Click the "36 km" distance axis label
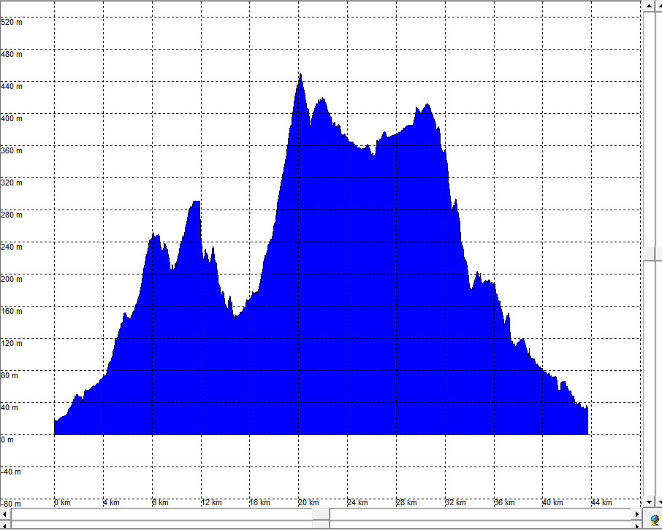This screenshot has height=530, width=662. tap(505, 502)
